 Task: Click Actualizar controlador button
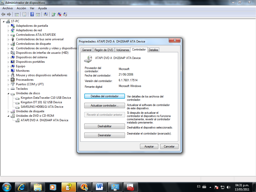105,105
